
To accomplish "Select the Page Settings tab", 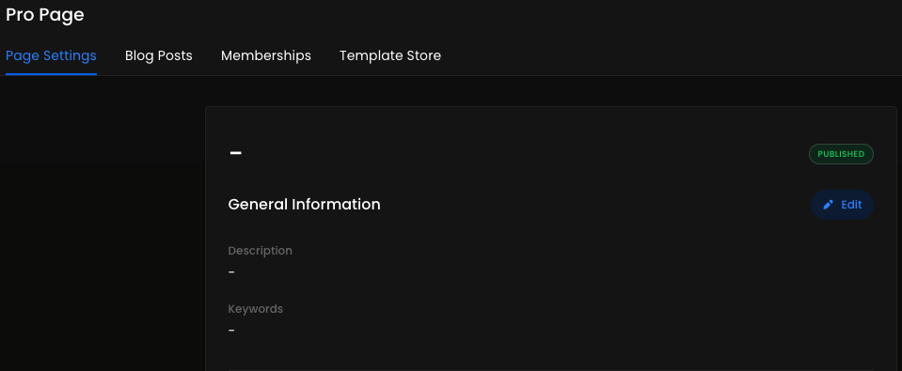I will point(51,55).
